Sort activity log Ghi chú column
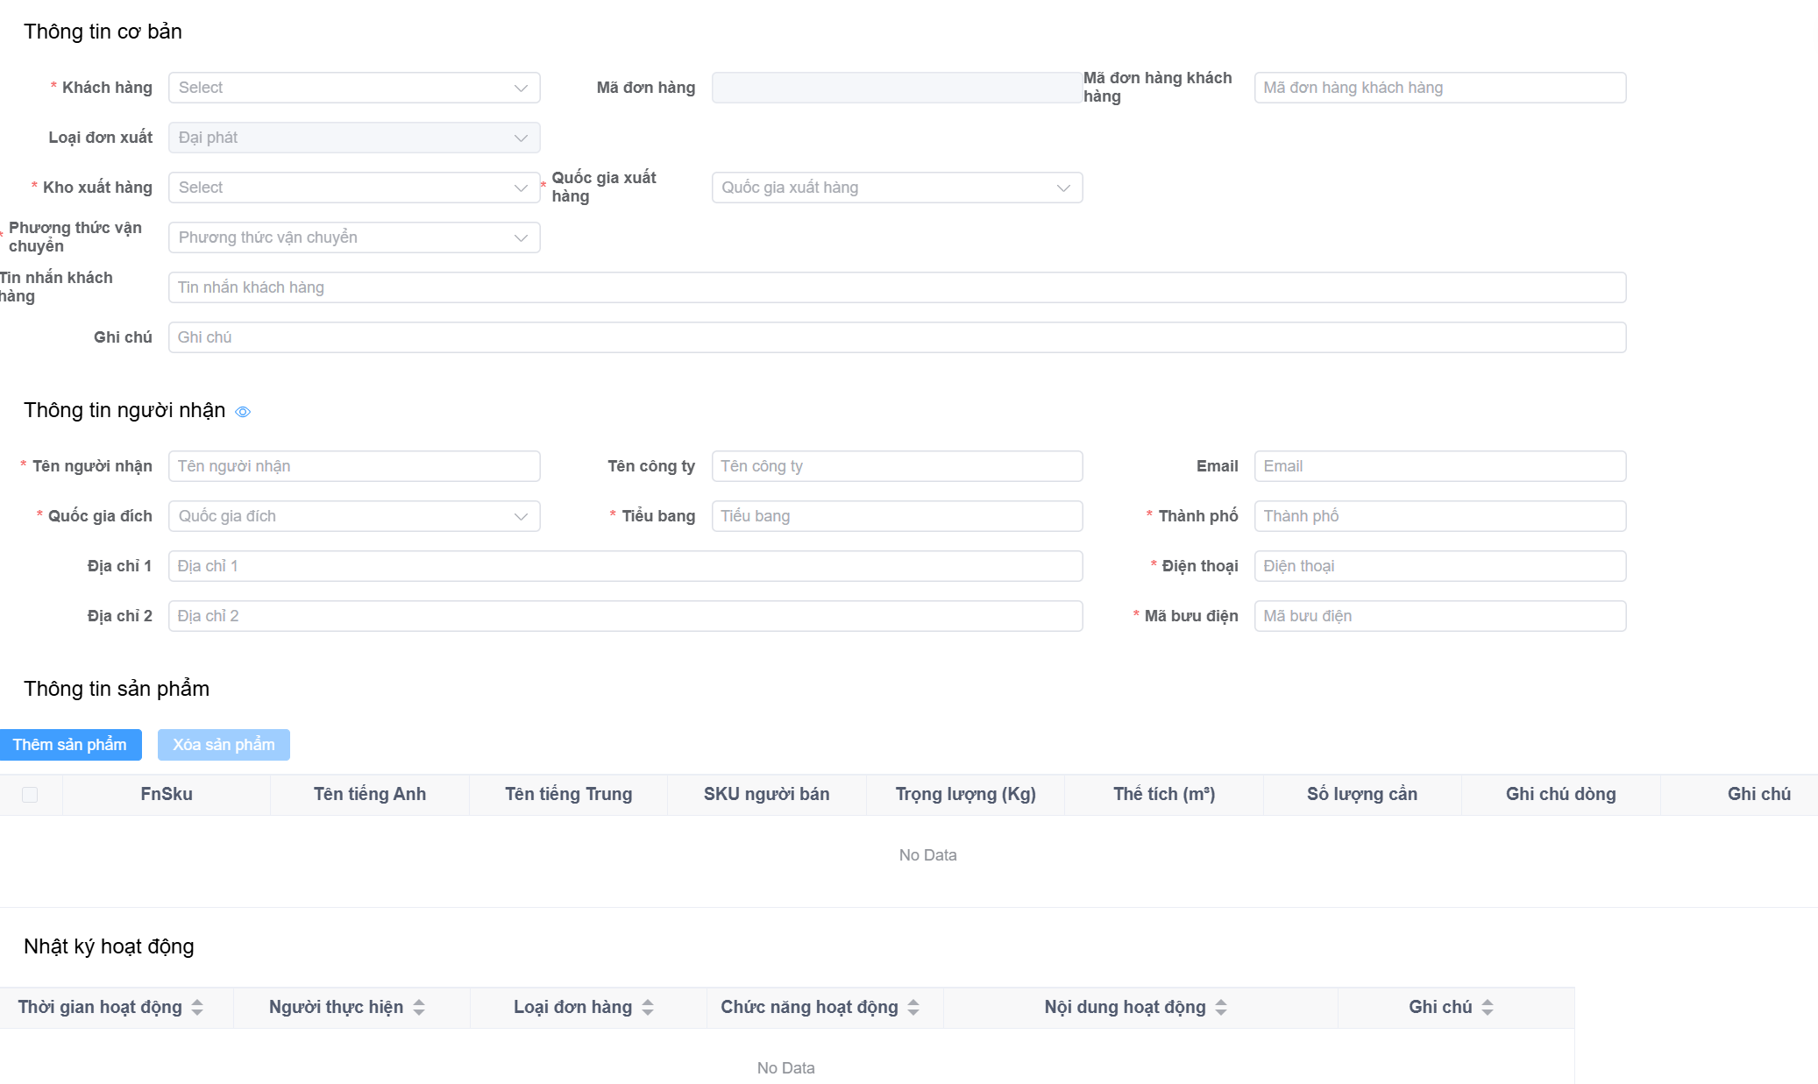Screen dimensions: 1818x1084 pos(1488,1008)
